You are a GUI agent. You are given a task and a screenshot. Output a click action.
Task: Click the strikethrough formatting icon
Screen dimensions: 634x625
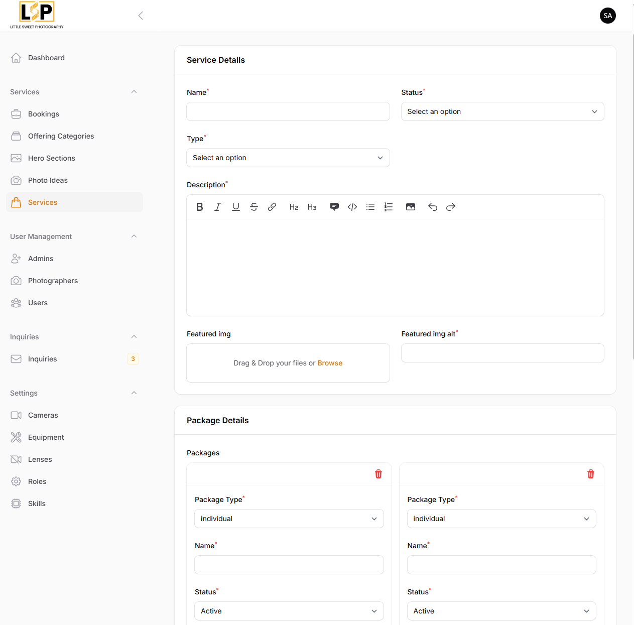tap(254, 207)
